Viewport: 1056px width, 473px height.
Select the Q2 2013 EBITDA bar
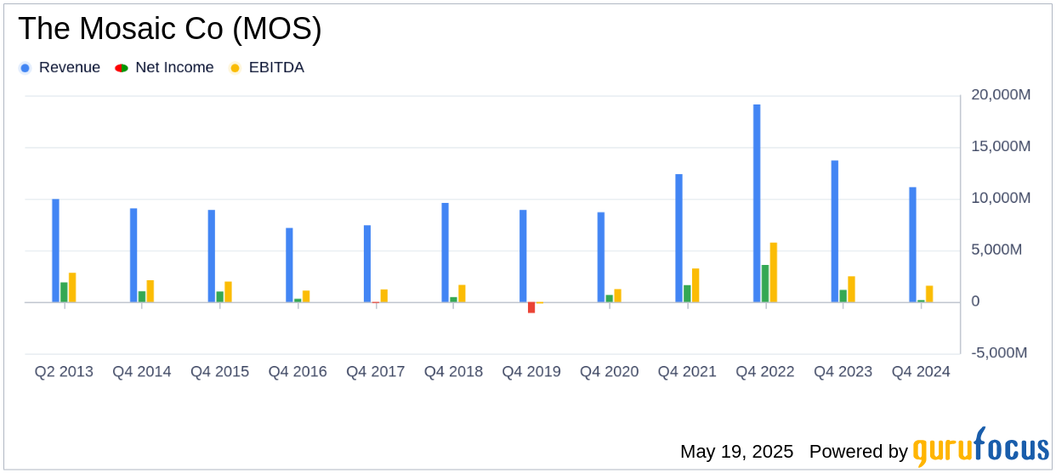[x=72, y=287]
